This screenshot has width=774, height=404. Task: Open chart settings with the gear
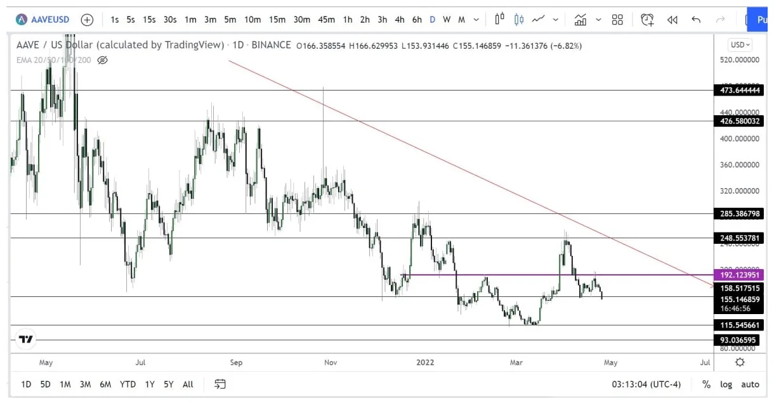coord(740,362)
